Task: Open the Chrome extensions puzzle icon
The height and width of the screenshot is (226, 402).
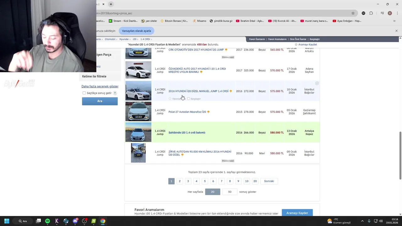Action: 371,13
